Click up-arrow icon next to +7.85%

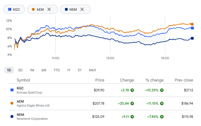(x=162, y=117)
